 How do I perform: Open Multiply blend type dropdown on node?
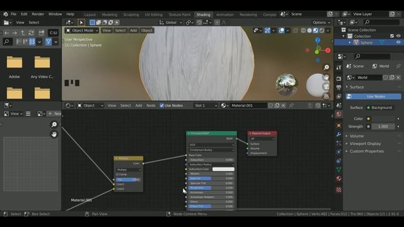128,170
